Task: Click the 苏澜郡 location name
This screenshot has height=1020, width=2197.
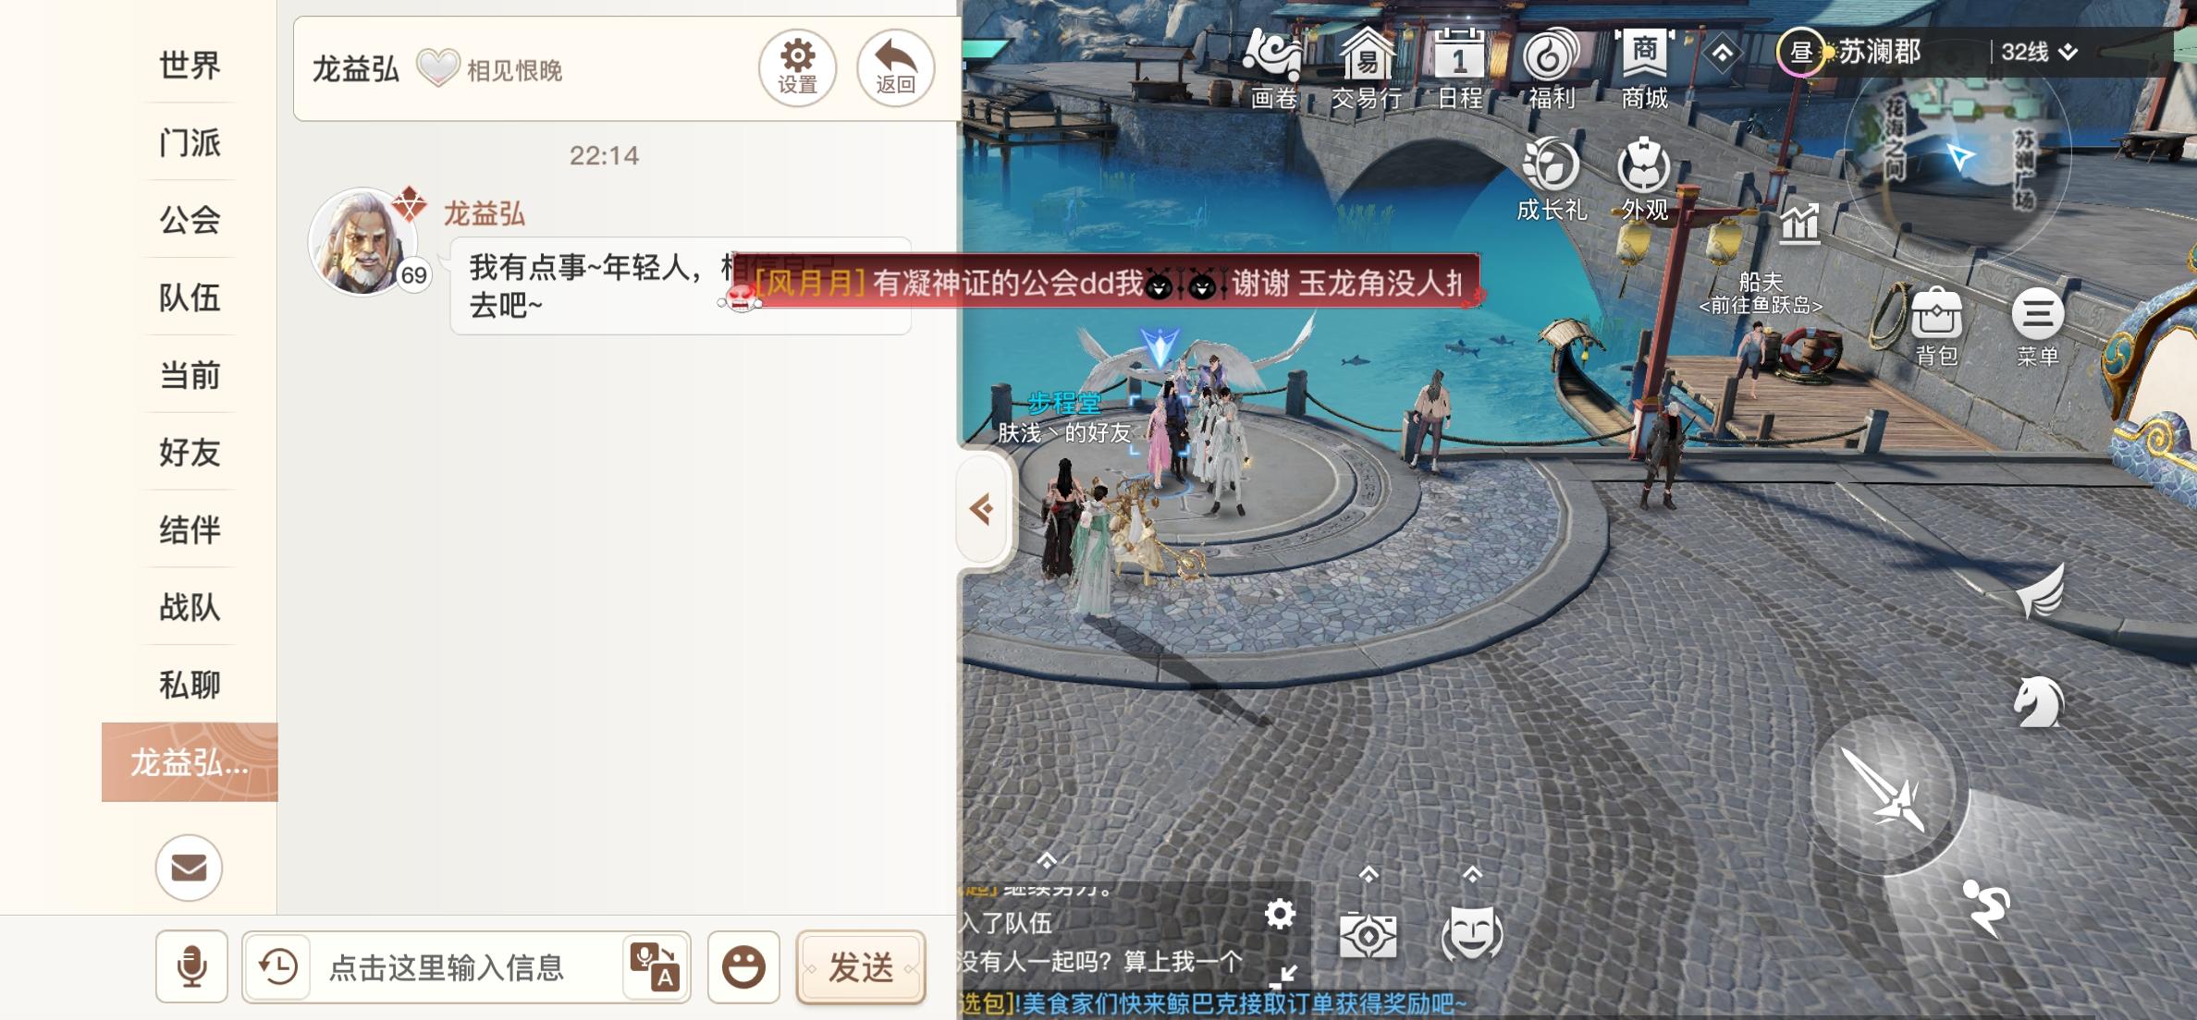Action: [x=1879, y=52]
